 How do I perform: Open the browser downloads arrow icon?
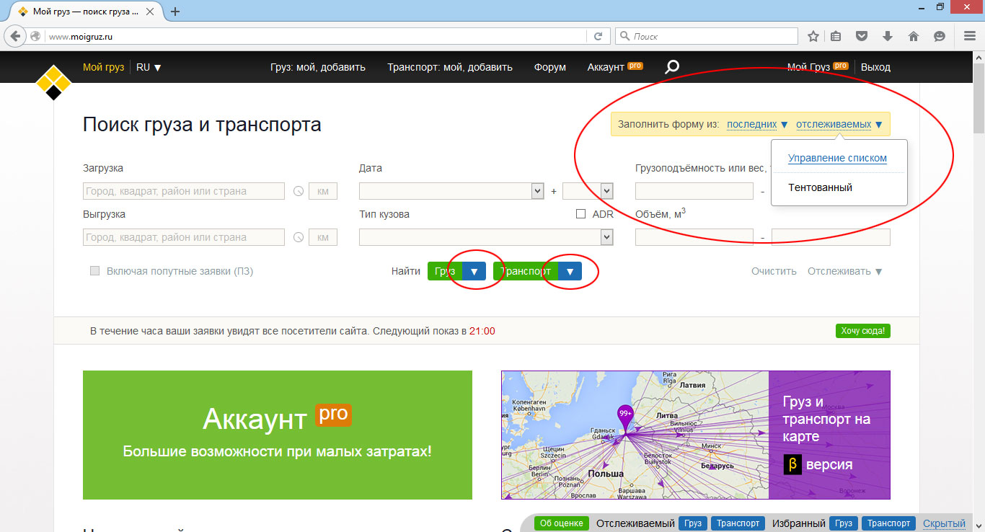[888, 36]
